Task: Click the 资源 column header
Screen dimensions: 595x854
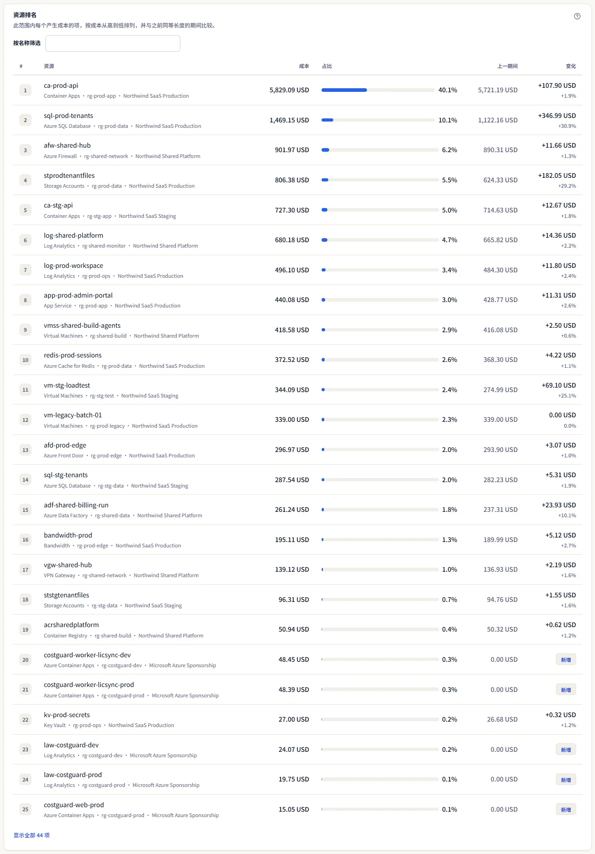Action: point(49,66)
